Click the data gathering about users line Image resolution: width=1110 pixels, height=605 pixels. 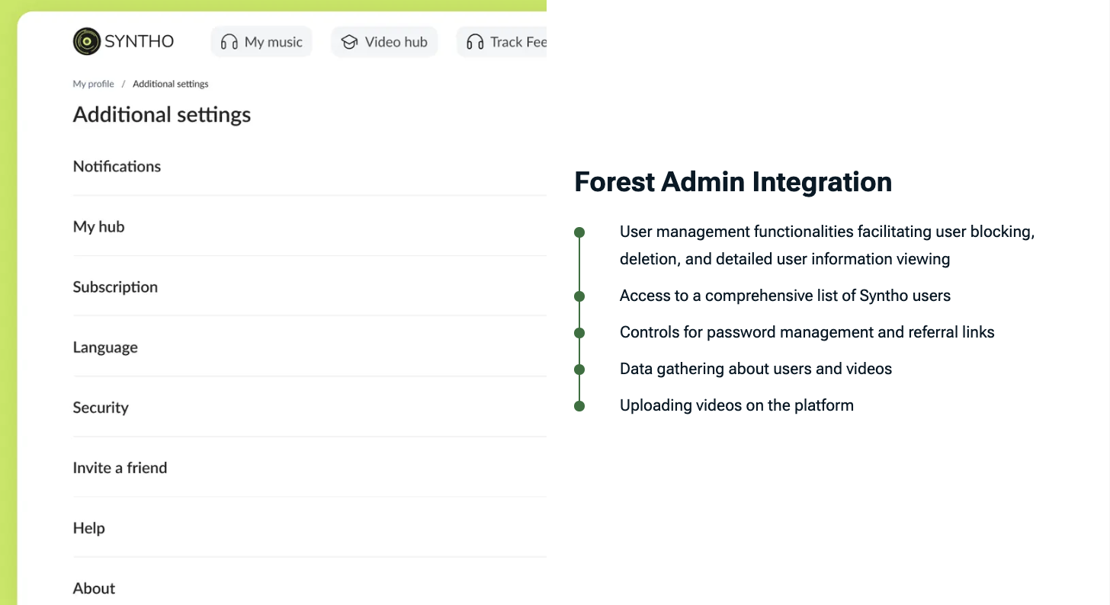click(756, 369)
